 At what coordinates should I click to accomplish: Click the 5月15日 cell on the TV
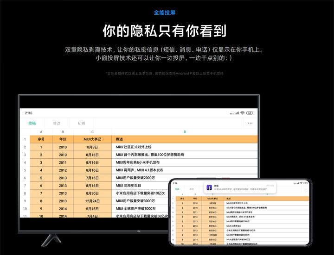tap(92, 209)
